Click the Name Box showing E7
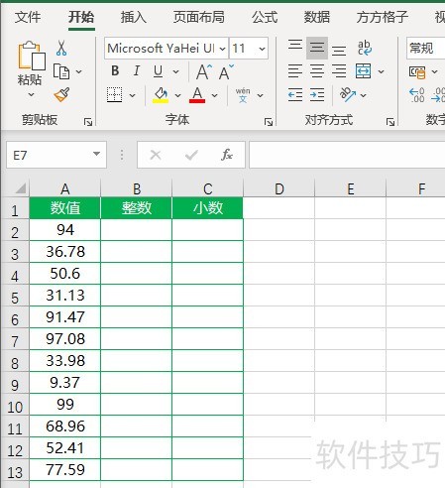The height and width of the screenshot is (488, 445). point(56,155)
